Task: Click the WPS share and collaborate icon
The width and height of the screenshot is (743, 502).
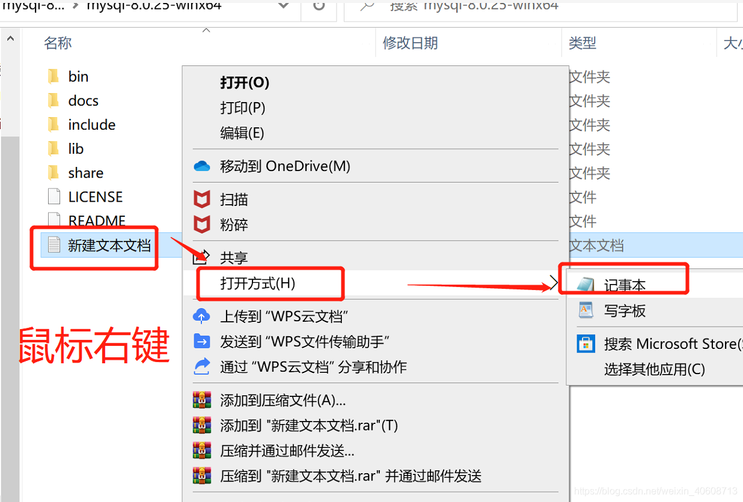Action: (201, 366)
